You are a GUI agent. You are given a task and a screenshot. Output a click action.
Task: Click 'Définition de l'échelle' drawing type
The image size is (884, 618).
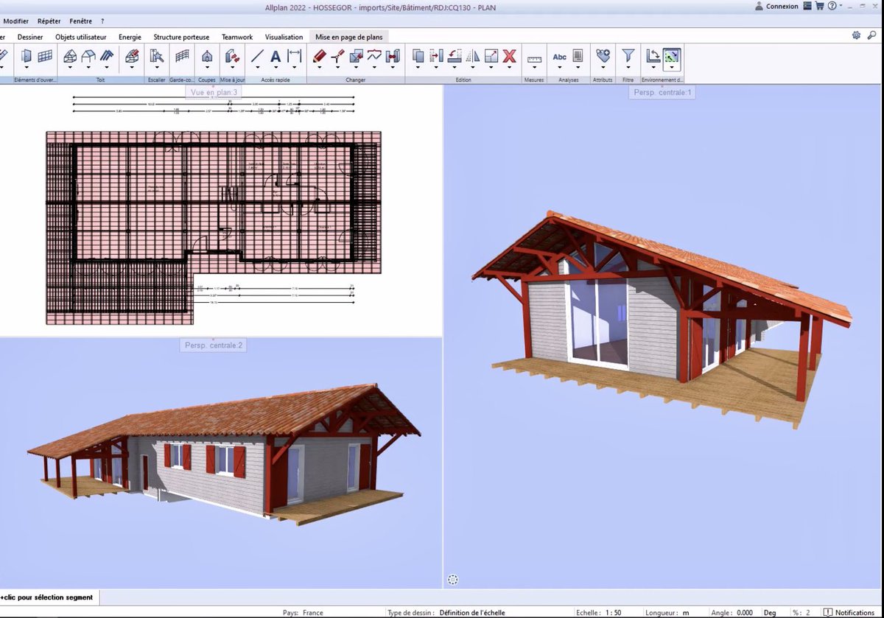click(472, 613)
